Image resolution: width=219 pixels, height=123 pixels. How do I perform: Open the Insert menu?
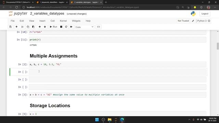(x=42, y=21)
